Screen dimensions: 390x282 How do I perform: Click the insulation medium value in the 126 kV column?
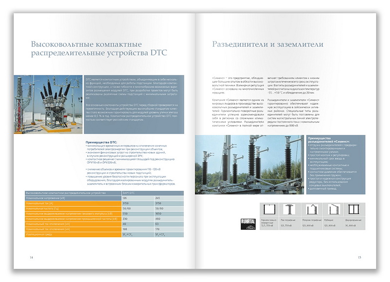point(127,235)
